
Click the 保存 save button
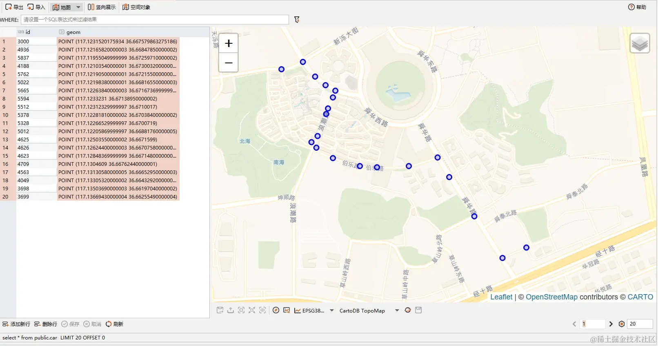(70, 324)
